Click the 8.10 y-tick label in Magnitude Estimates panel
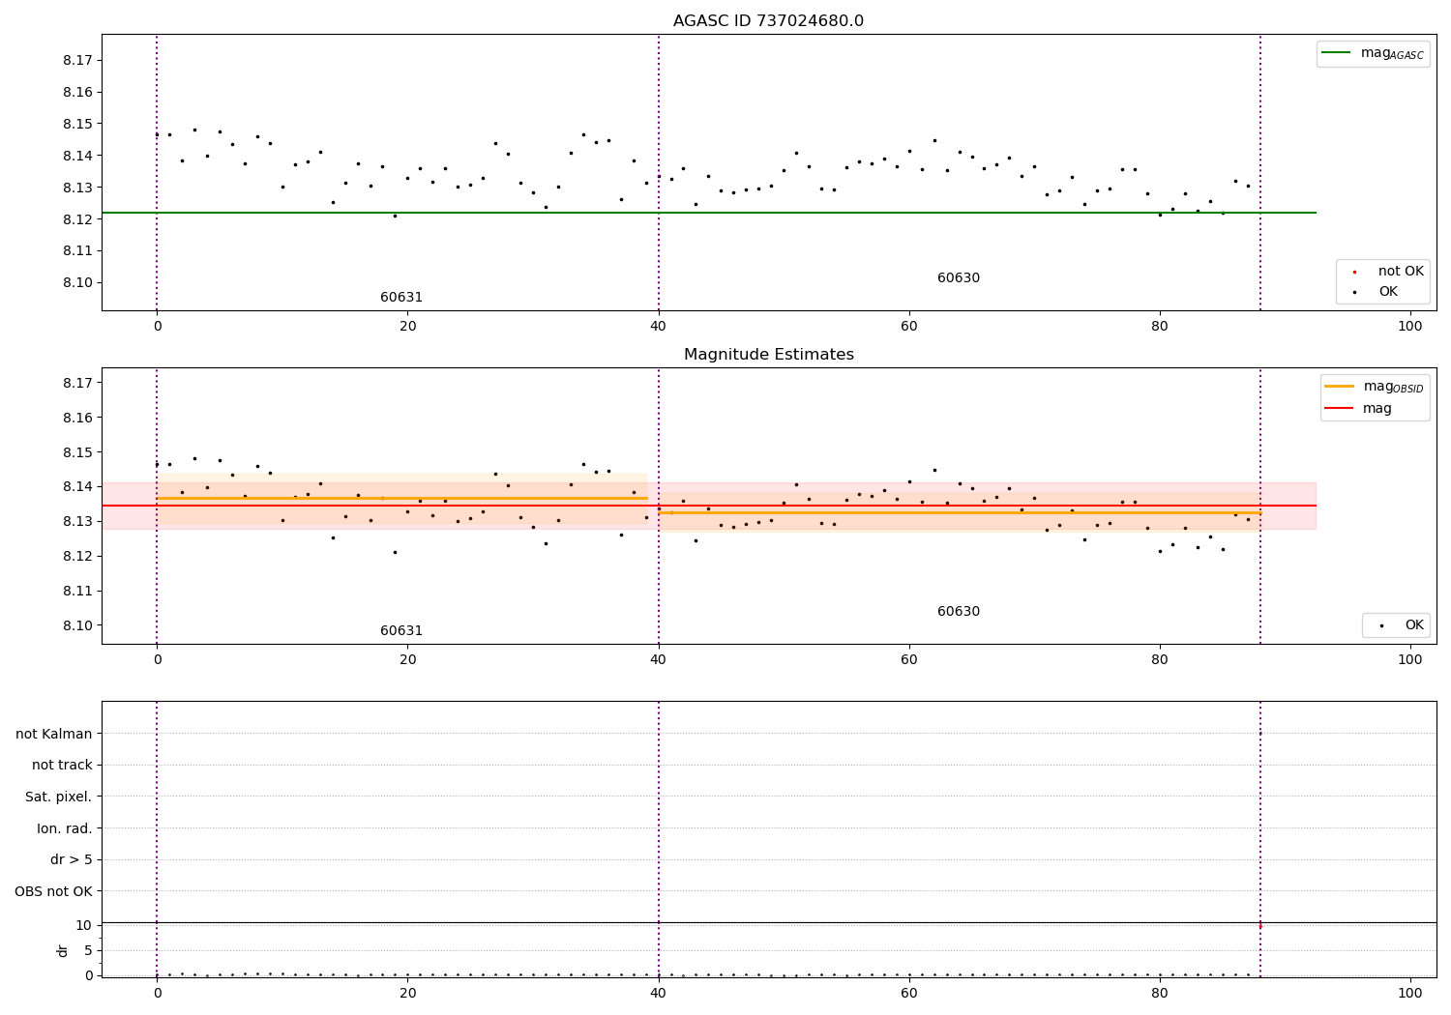 tap(77, 625)
